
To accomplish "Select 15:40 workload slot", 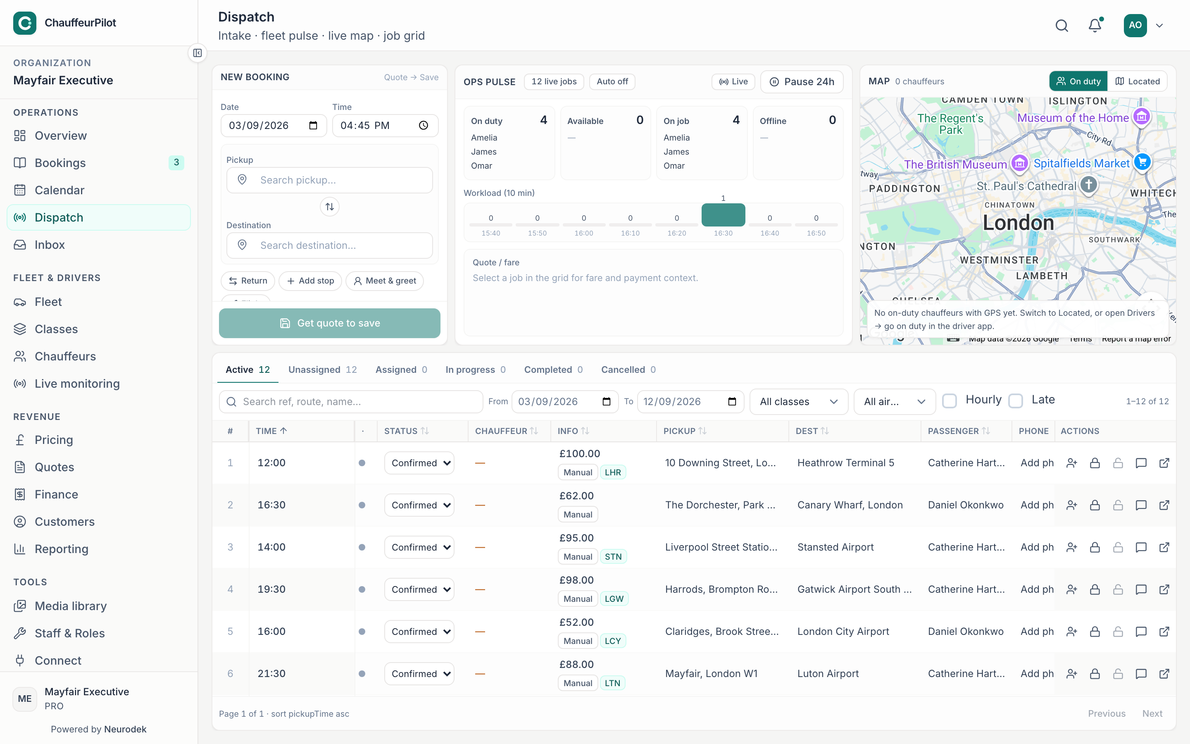I will (x=491, y=225).
